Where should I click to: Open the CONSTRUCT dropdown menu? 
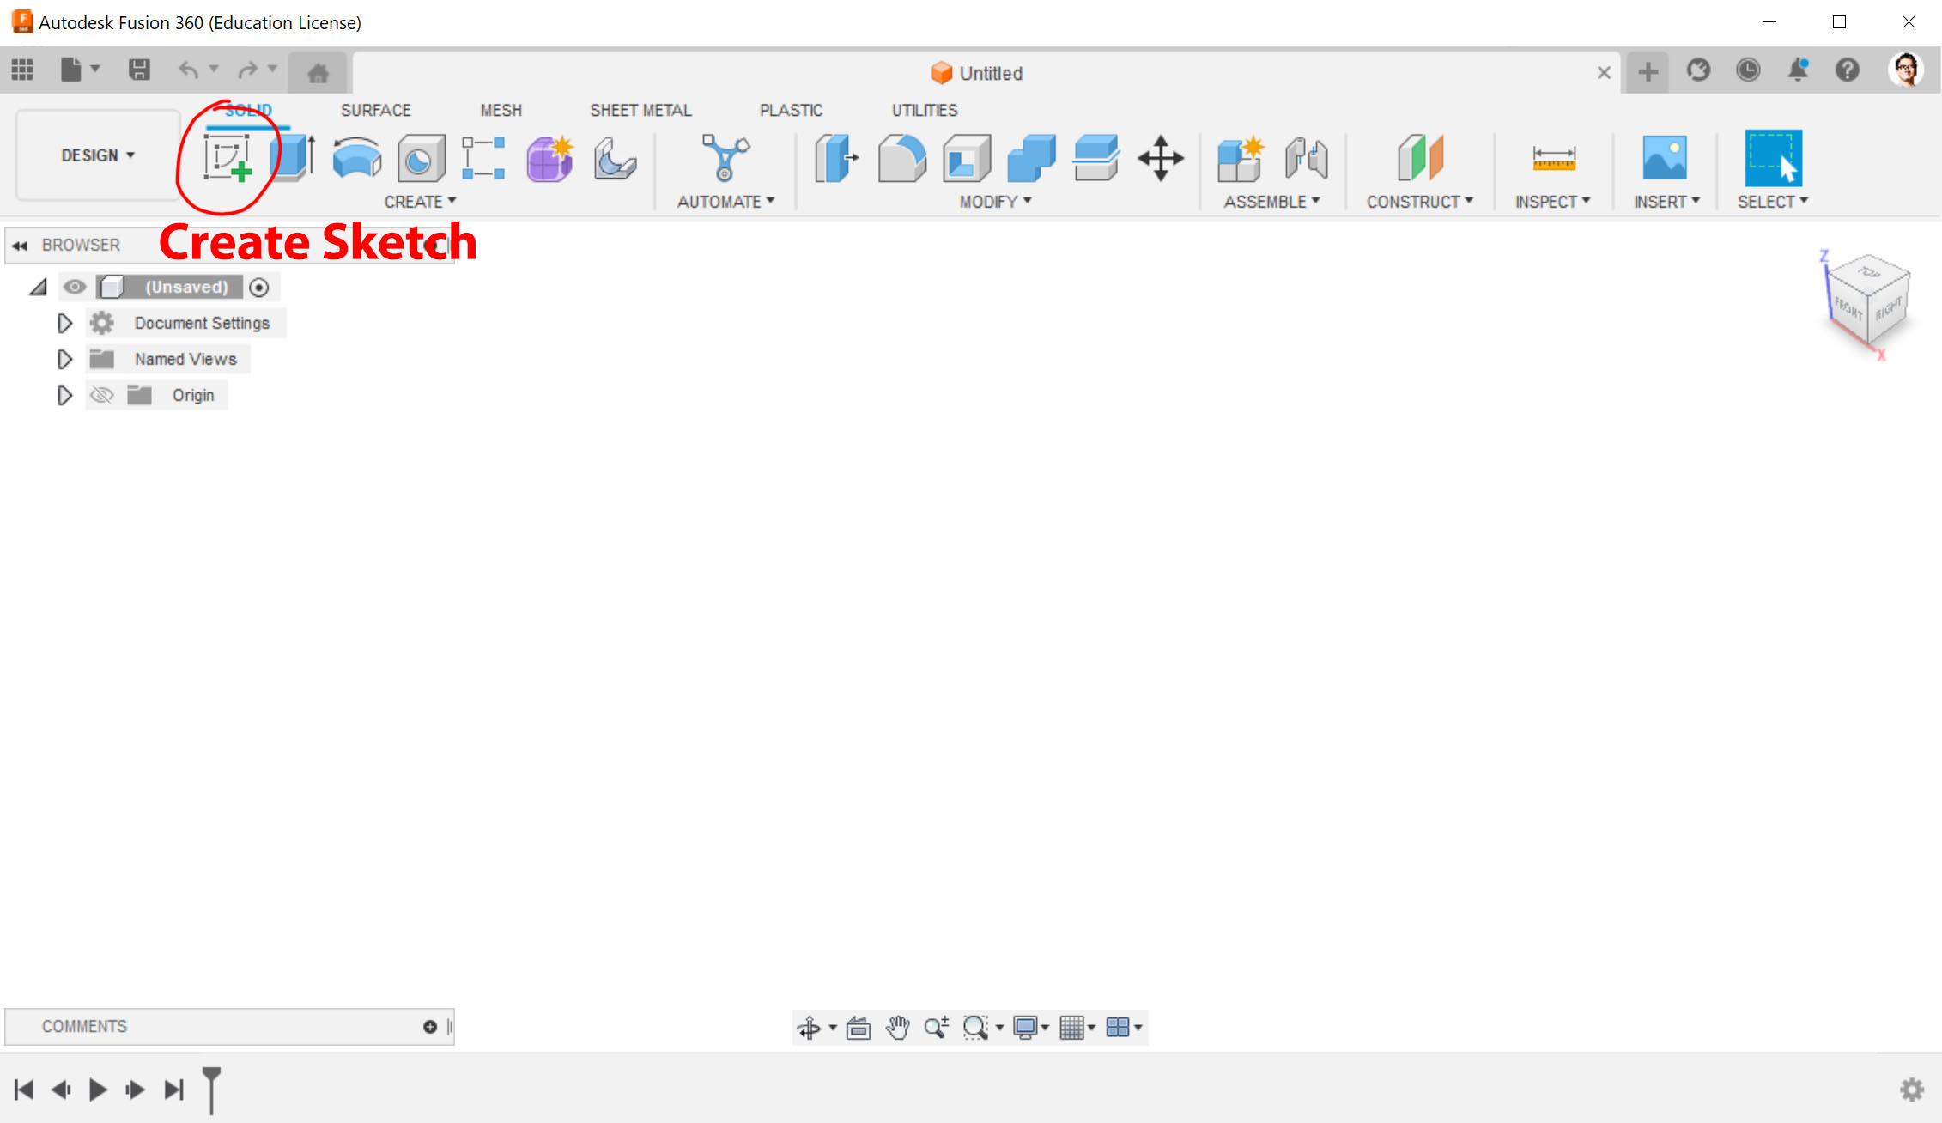tap(1420, 202)
